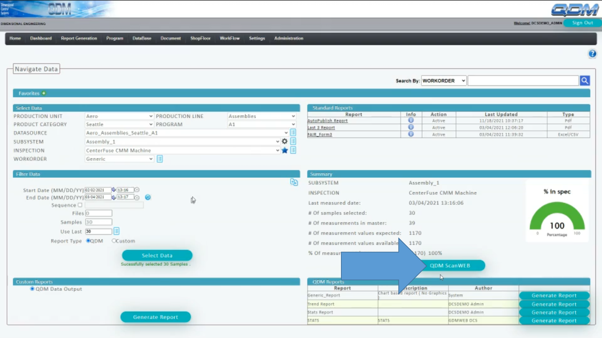Select the QDM Data Output radio button

pos(32,289)
